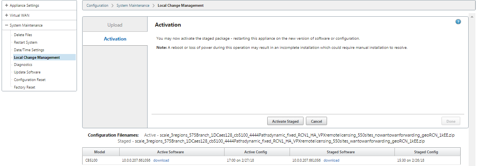
Task: Click the Model column header
Action: pyautogui.click(x=101, y=152)
